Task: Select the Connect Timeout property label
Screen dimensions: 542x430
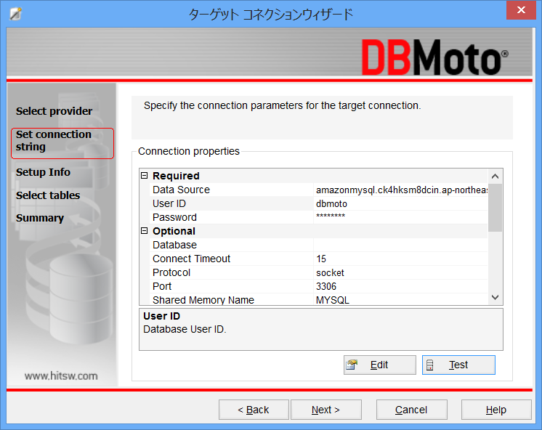Action: pos(192,259)
